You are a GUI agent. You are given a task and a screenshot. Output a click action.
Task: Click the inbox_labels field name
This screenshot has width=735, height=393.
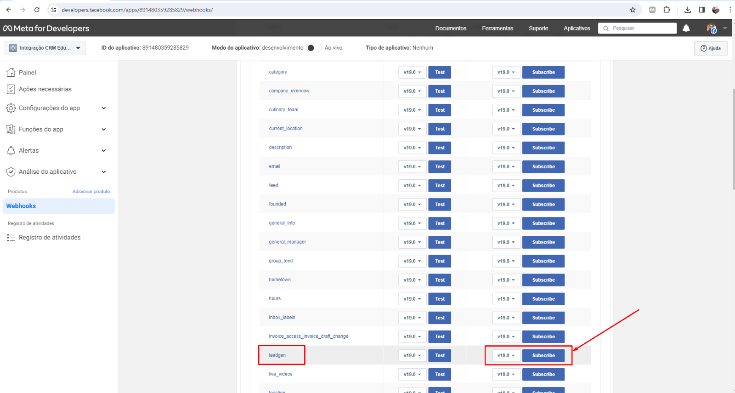click(282, 318)
